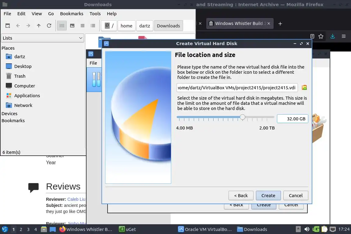Toggle reader view in Firefox
This screenshot has width=351, height=234.
(312, 36)
